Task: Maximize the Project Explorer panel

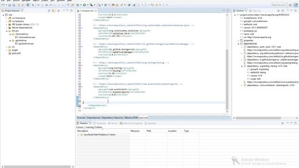Action: click(x=71, y=11)
